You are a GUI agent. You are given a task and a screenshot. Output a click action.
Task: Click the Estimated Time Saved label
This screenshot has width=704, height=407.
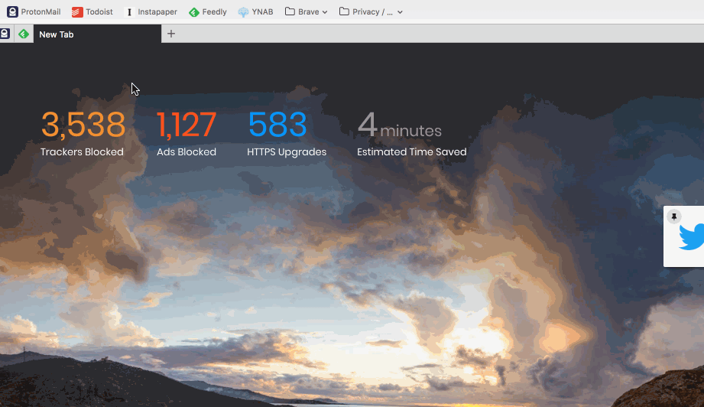(412, 151)
